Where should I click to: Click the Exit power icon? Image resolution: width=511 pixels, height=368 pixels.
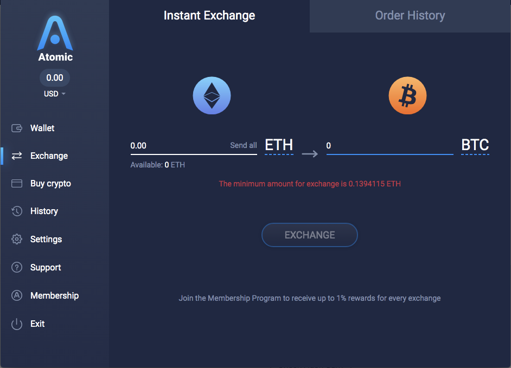click(17, 324)
